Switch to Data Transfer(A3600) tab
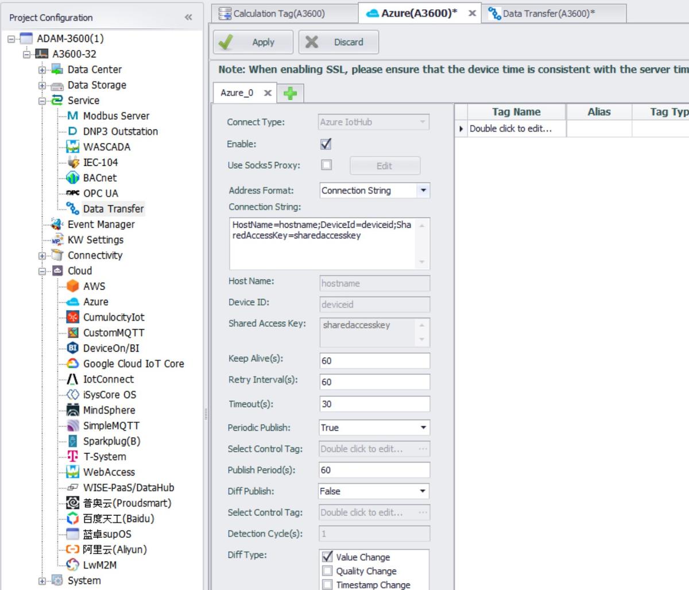Viewport: 689px width, 590px height. tap(555, 13)
